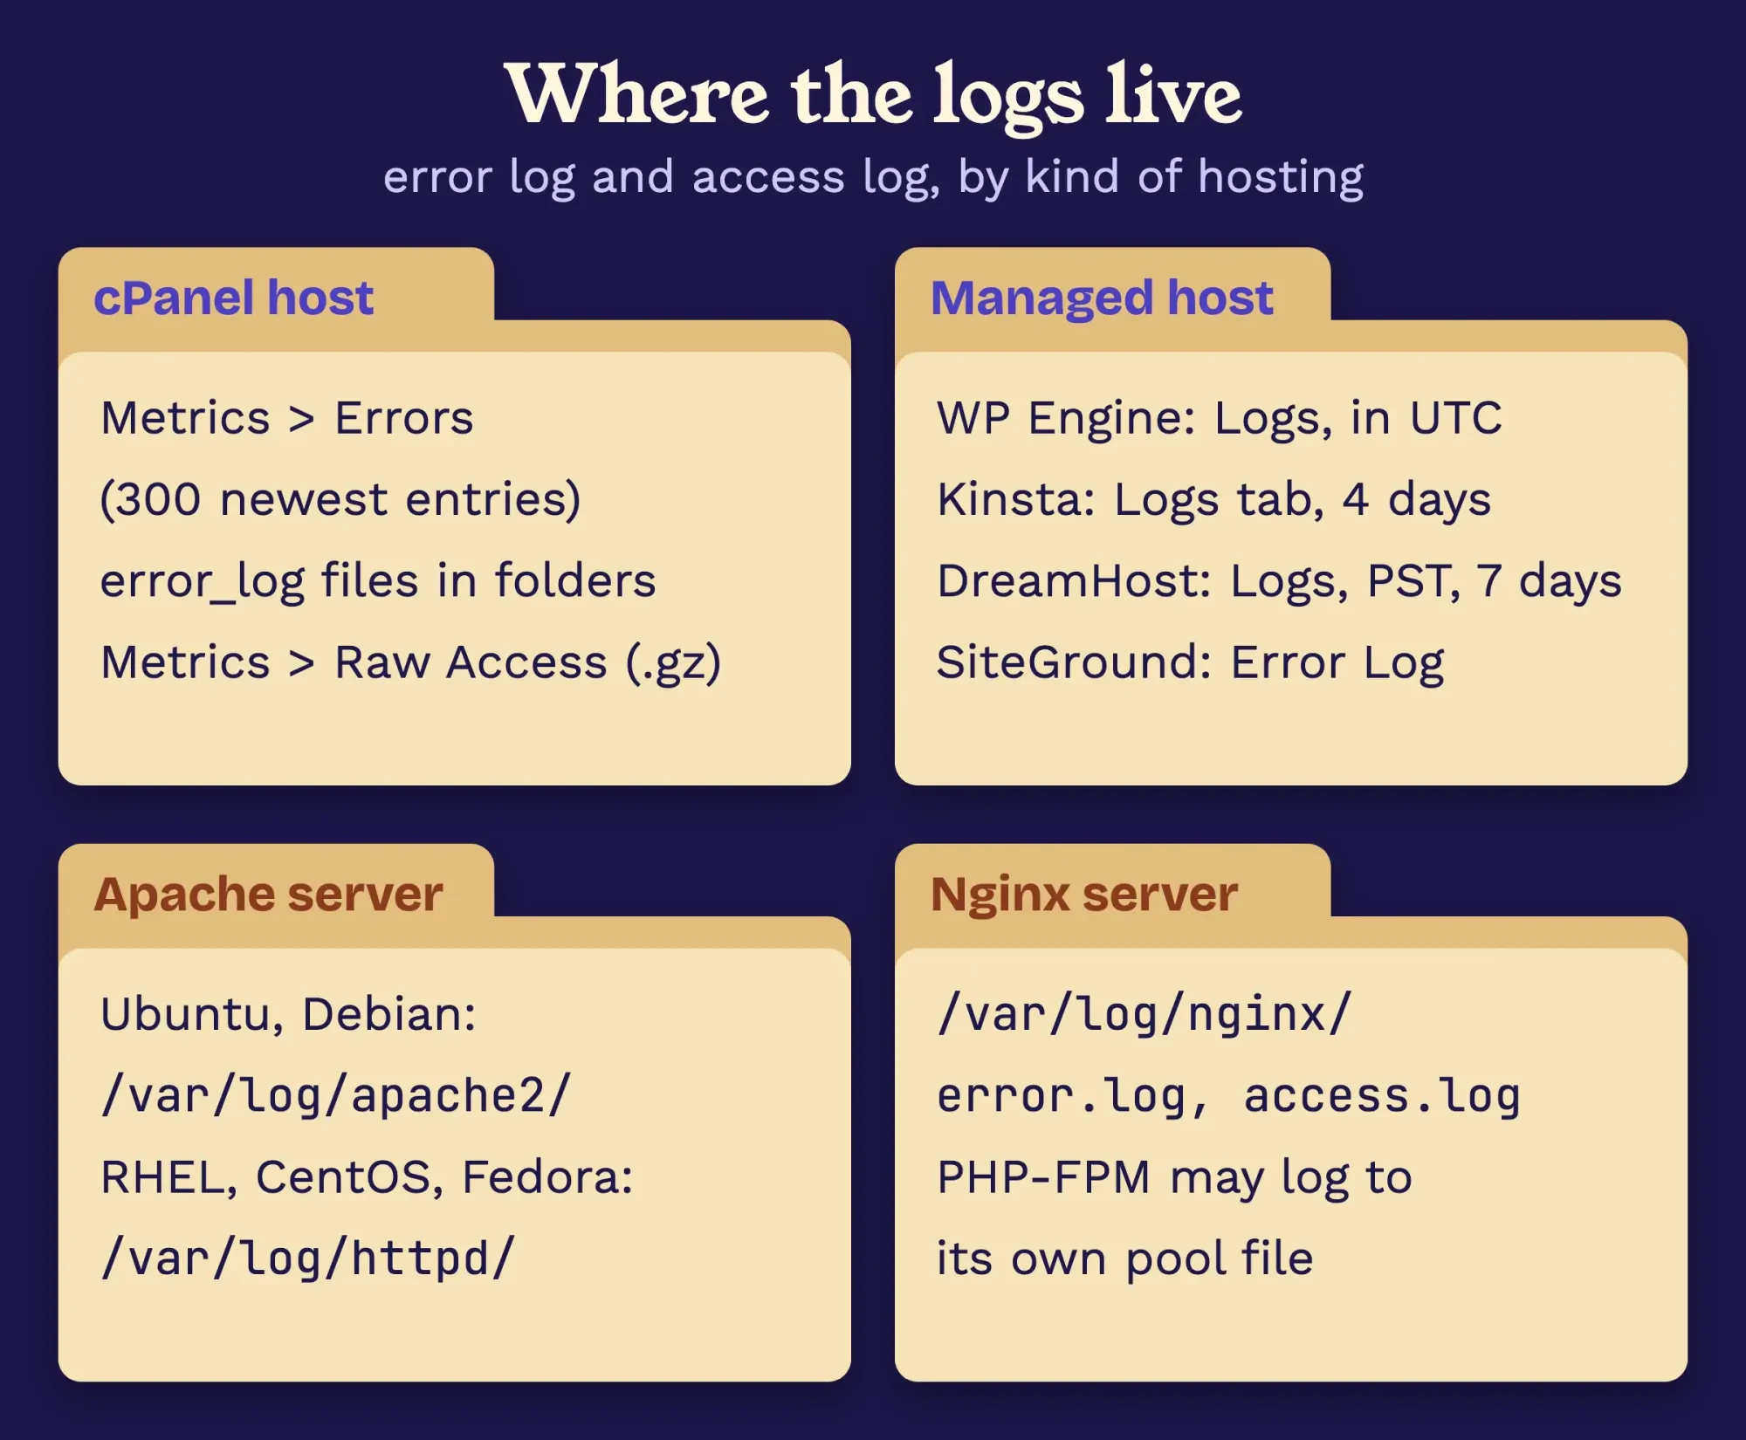
Task: Select the path '/var/log/nginx/'
Action: tap(1145, 1015)
